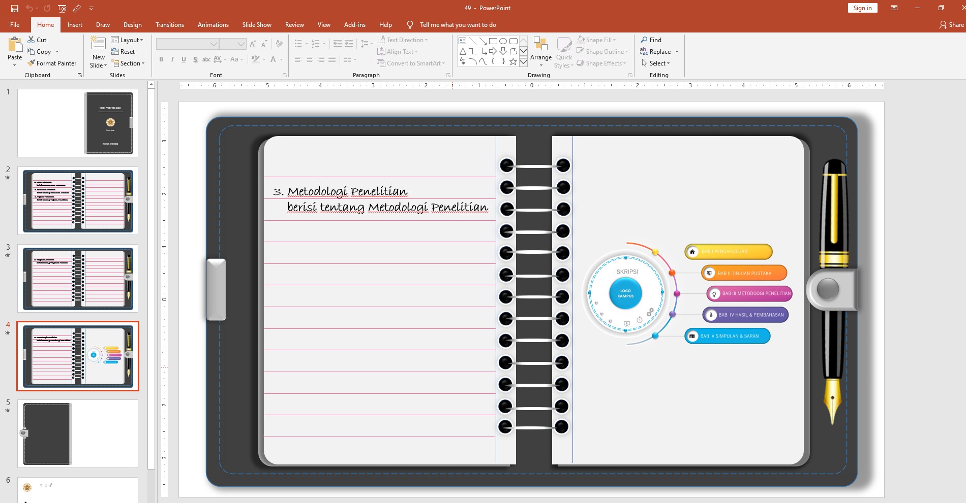Open the font name combo box

pos(188,44)
